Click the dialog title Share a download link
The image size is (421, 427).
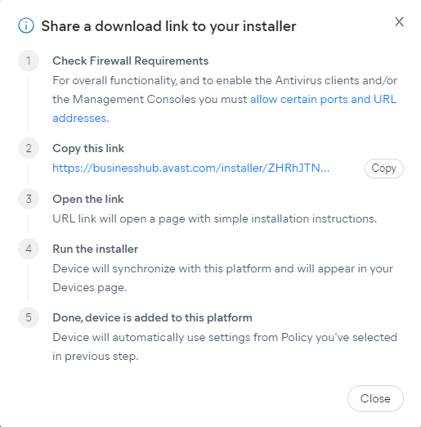[168, 26]
